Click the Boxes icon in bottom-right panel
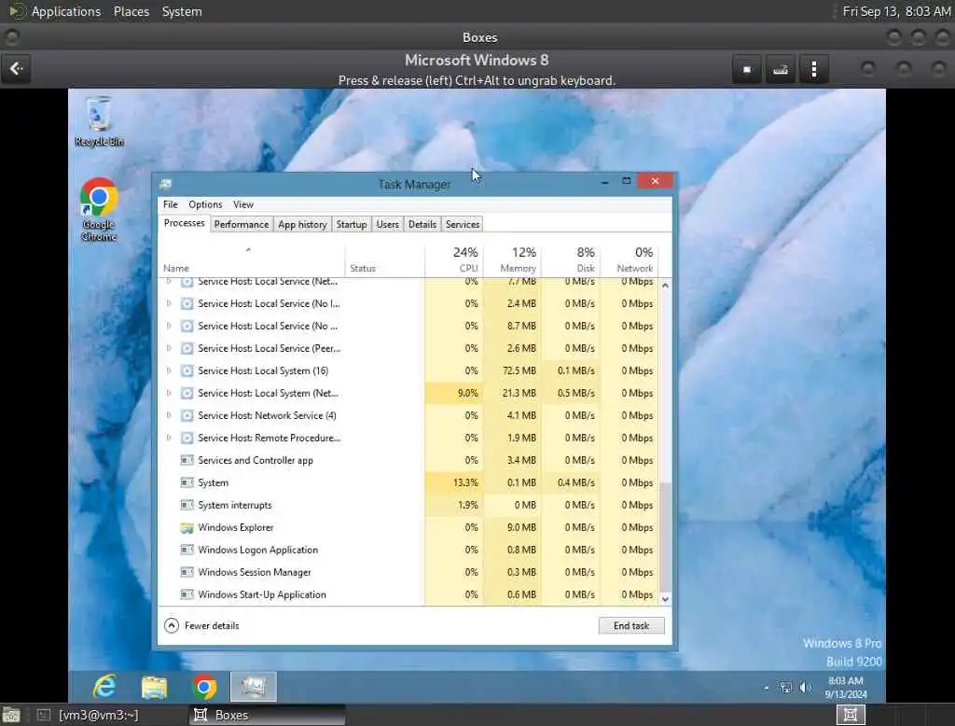The width and height of the screenshot is (955, 726). pyautogui.click(x=851, y=715)
